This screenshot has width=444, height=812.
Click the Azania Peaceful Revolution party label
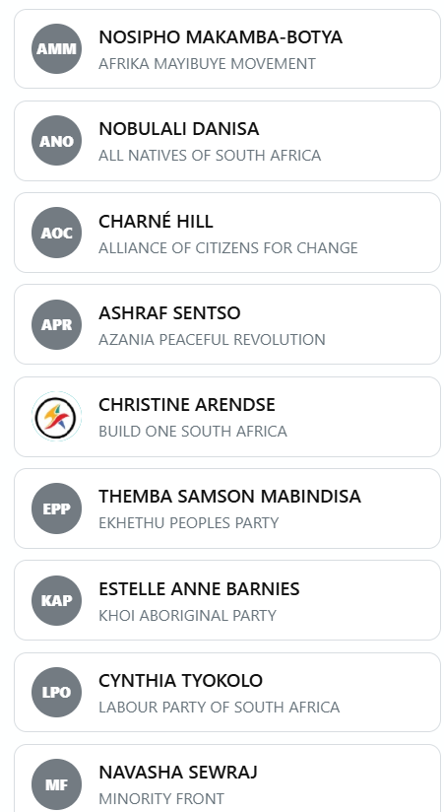pos(212,340)
